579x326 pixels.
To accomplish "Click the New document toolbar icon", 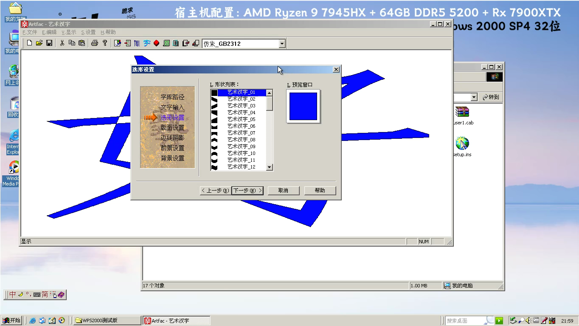I will [29, 43].
